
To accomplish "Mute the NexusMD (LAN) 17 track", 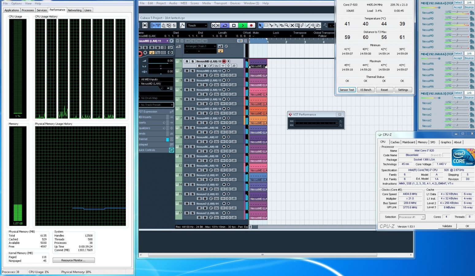I will 187,118.
